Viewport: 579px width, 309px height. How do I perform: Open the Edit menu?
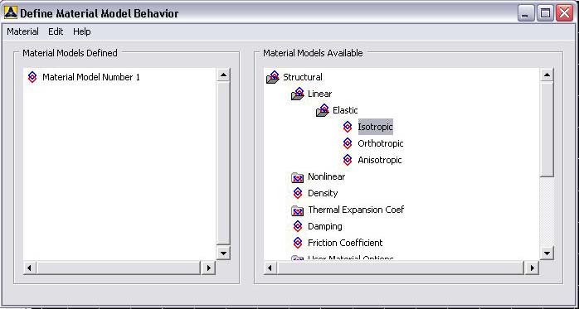click(56, 31)
